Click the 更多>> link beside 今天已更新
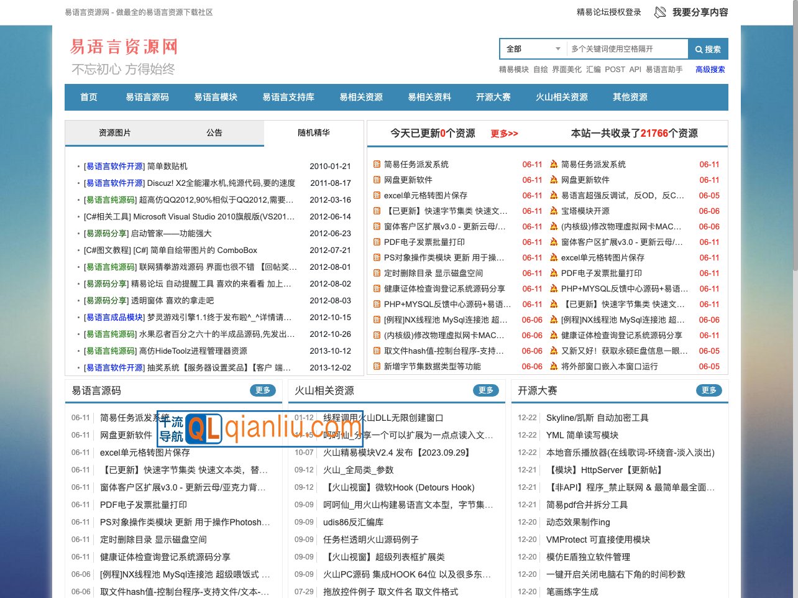This screenshot has height=598, width=798. point(503,133)
